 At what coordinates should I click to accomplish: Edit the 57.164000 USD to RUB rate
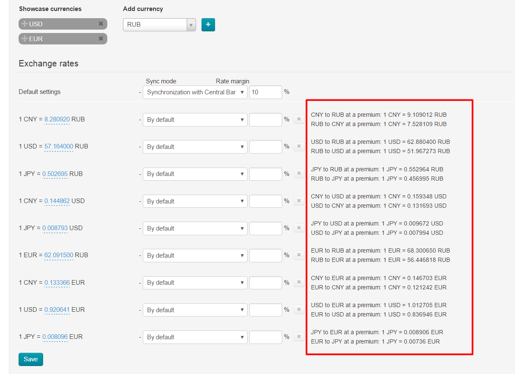59,147
